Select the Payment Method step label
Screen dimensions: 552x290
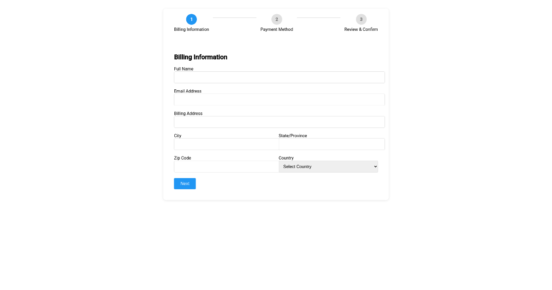(276, 29)
